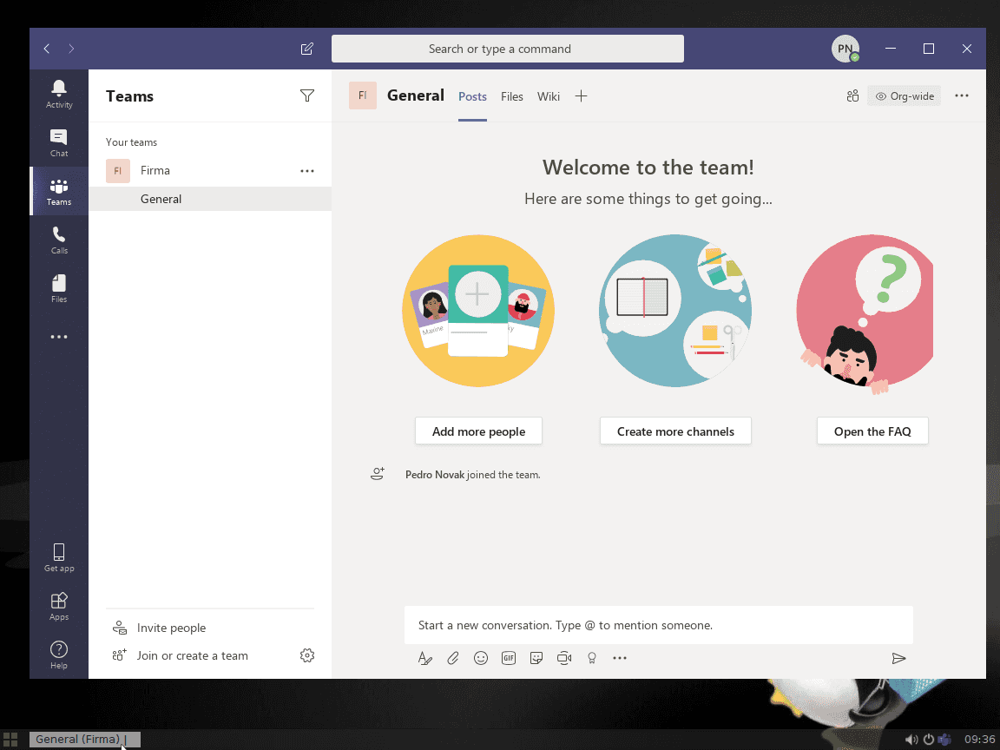Screen dimensions: 1000x750
Task: Toggle the teams filter
Action: click(x=306, y=95)
